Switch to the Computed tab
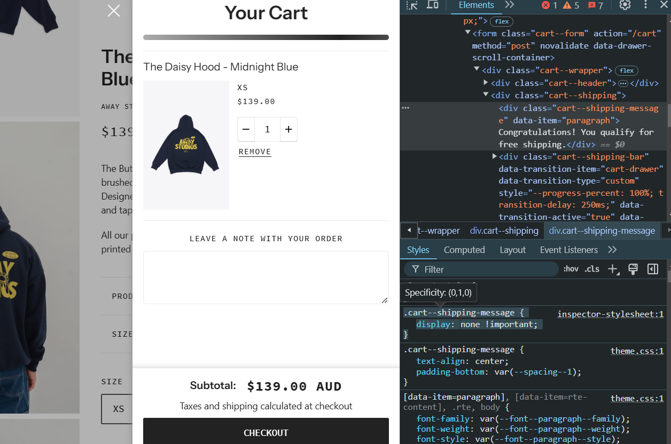 (x=464, y=250)
